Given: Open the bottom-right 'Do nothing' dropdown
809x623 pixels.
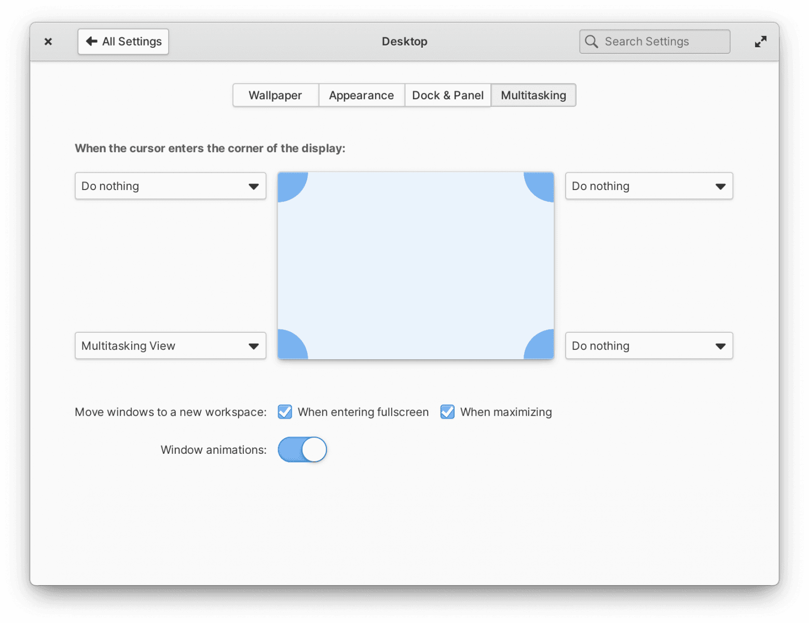Looking at the screenshot, I should click(x=649, y=346).
